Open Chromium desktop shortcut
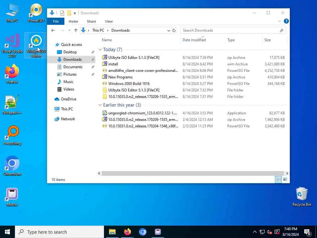This screenshot has width=317, height=238. click(x=12, y=166)
